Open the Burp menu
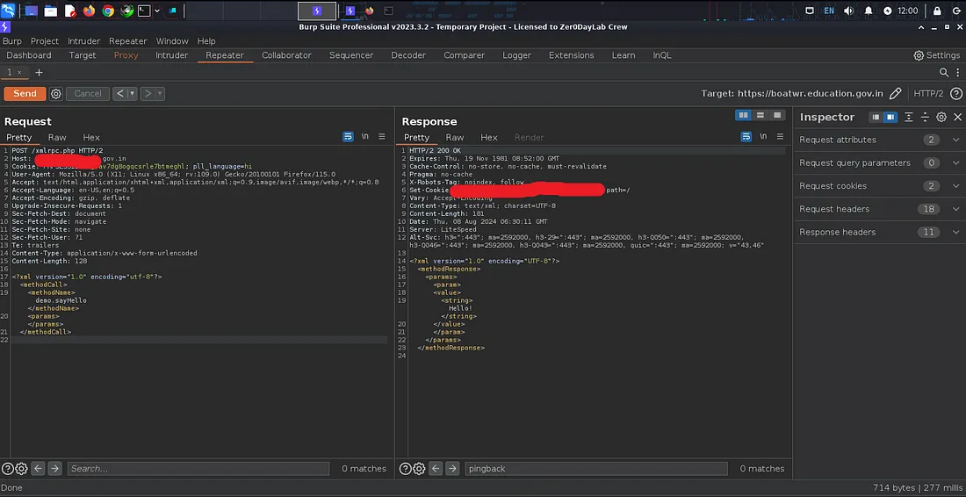966x497 pixels. point(12,40)
